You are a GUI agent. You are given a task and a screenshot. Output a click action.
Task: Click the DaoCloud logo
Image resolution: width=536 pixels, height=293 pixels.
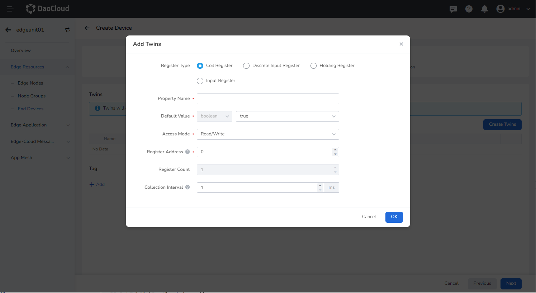47,9
